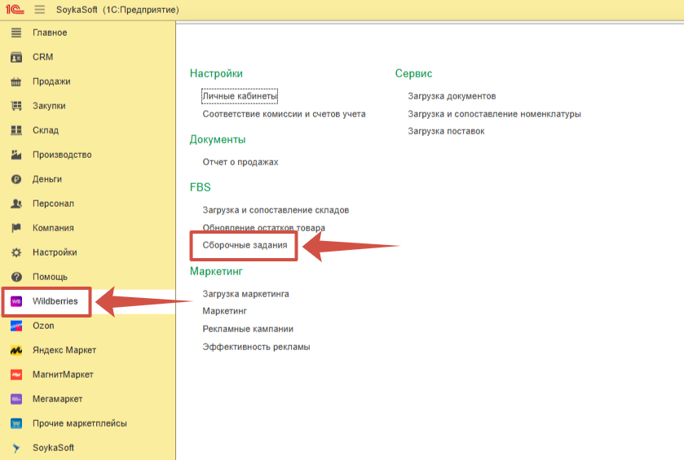Open Соответствие комиссии и счетов учета

point(284,114)
